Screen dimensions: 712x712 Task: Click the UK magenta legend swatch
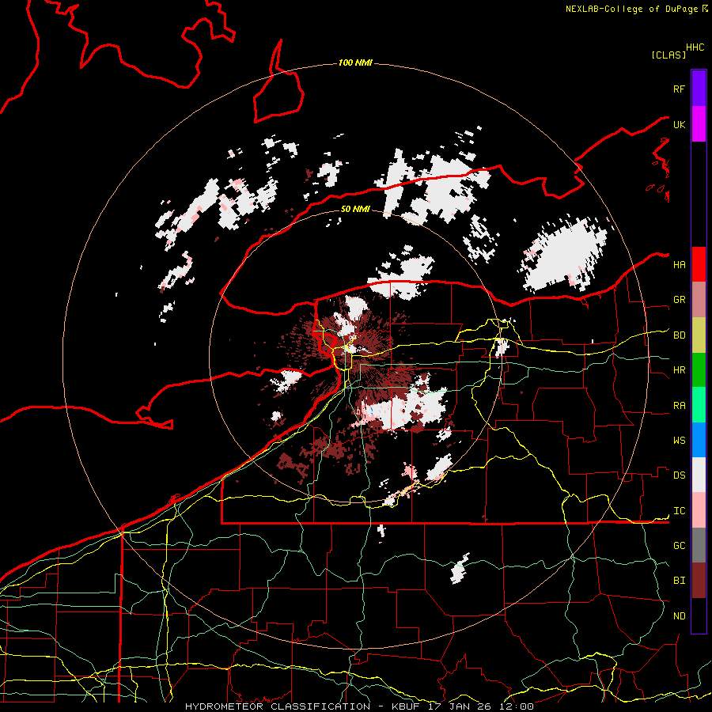699,124
